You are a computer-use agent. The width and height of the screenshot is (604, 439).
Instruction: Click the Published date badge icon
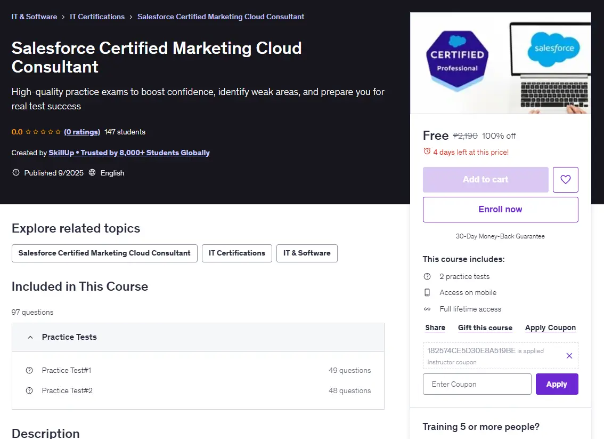(x=16, y=172)
